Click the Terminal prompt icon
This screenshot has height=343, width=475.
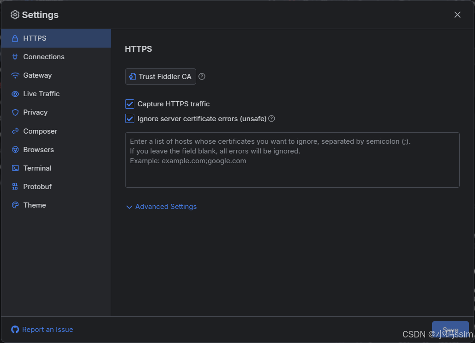15,168
